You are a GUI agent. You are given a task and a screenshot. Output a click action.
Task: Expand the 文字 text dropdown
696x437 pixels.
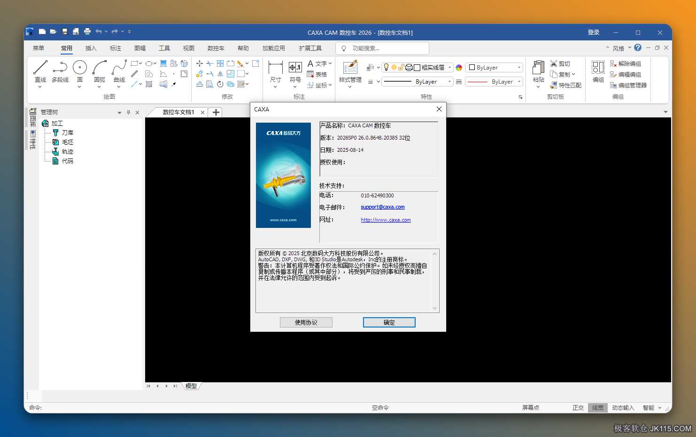coord(330,63)
